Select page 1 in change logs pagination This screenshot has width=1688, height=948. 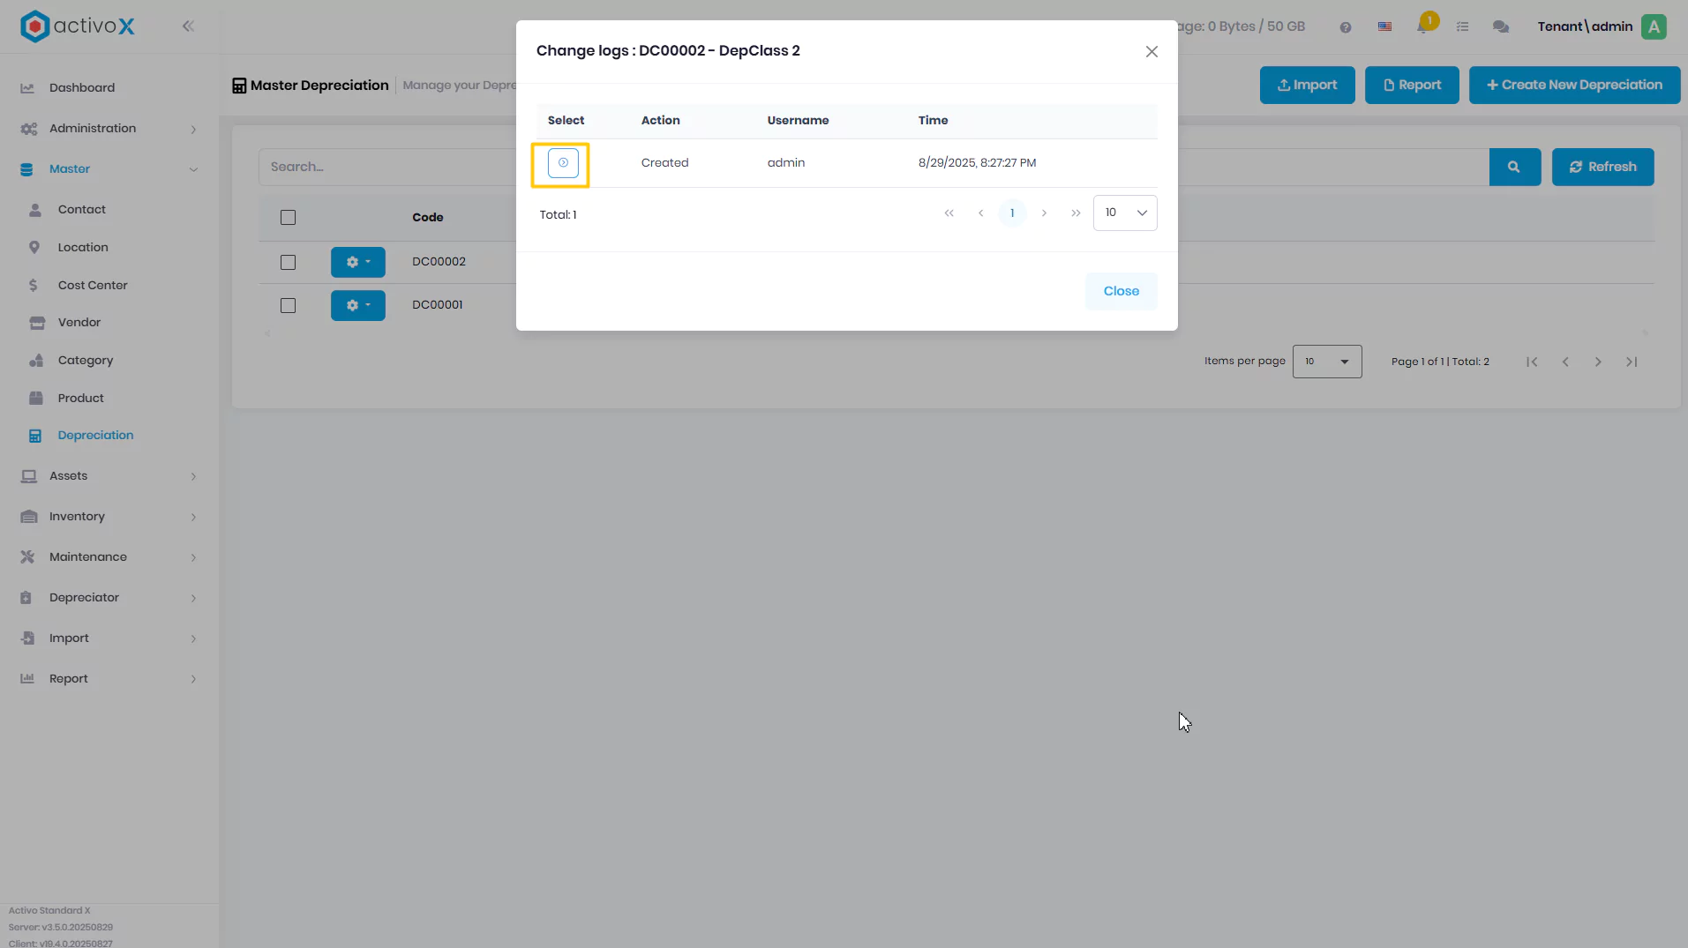[x=1012, y=213]
